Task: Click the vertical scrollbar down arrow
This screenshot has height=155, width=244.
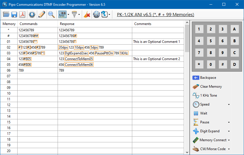Action: click(x=187, y=152)
